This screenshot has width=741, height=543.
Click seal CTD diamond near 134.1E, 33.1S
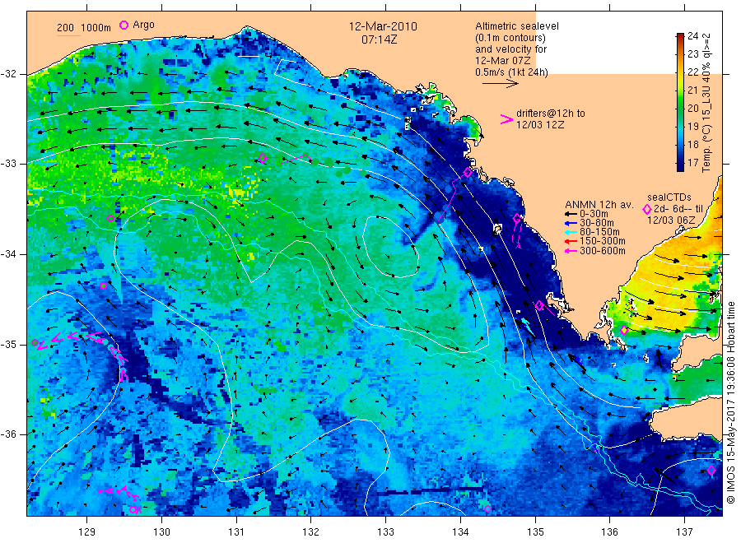tap(468, 172)
